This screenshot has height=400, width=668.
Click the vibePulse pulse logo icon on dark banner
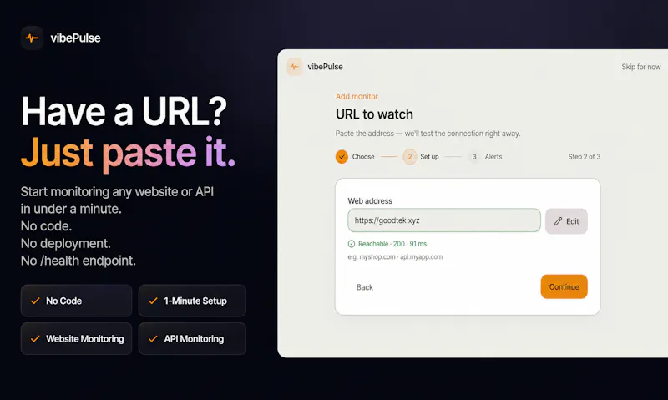tap(32, 38)
